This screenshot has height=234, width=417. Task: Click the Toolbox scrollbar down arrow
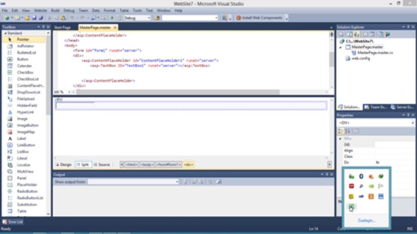click(49, 214)
